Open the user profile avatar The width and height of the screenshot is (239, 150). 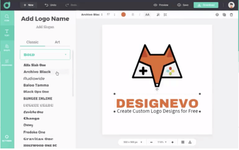coord(231,5)
